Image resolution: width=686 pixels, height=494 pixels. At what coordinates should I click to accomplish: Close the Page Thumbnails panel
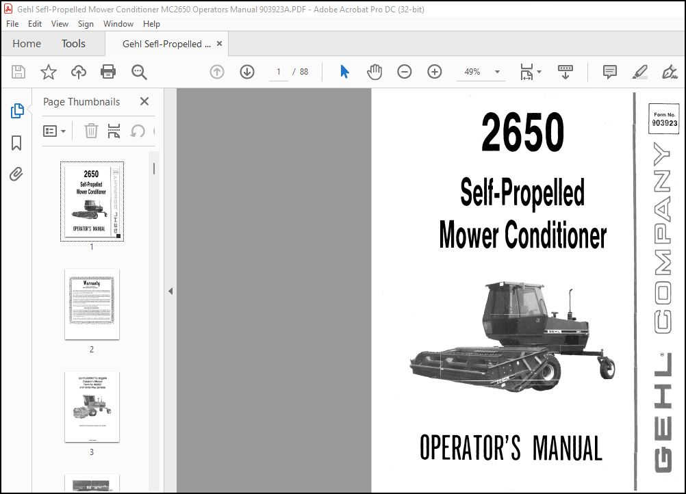pos(144,101)
